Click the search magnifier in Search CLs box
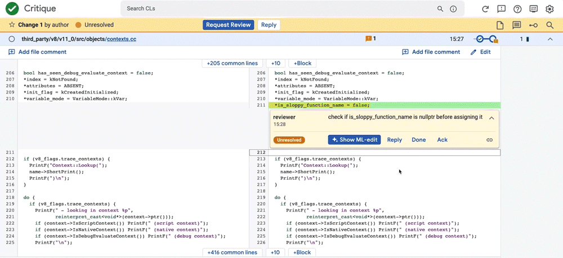Screen dimensions: 563x258 click(440, 8)
